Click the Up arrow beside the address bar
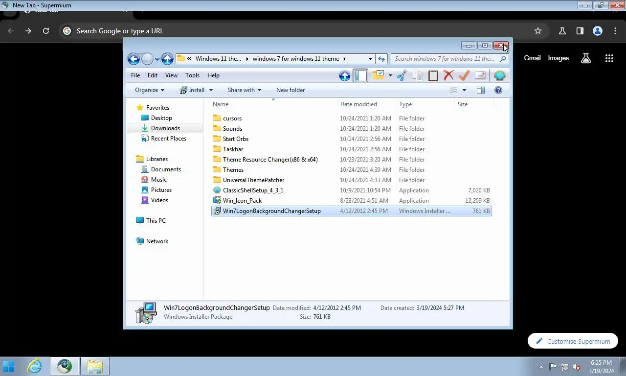The width and height of the screenshot is (626, 376). (x=167, y=59)
